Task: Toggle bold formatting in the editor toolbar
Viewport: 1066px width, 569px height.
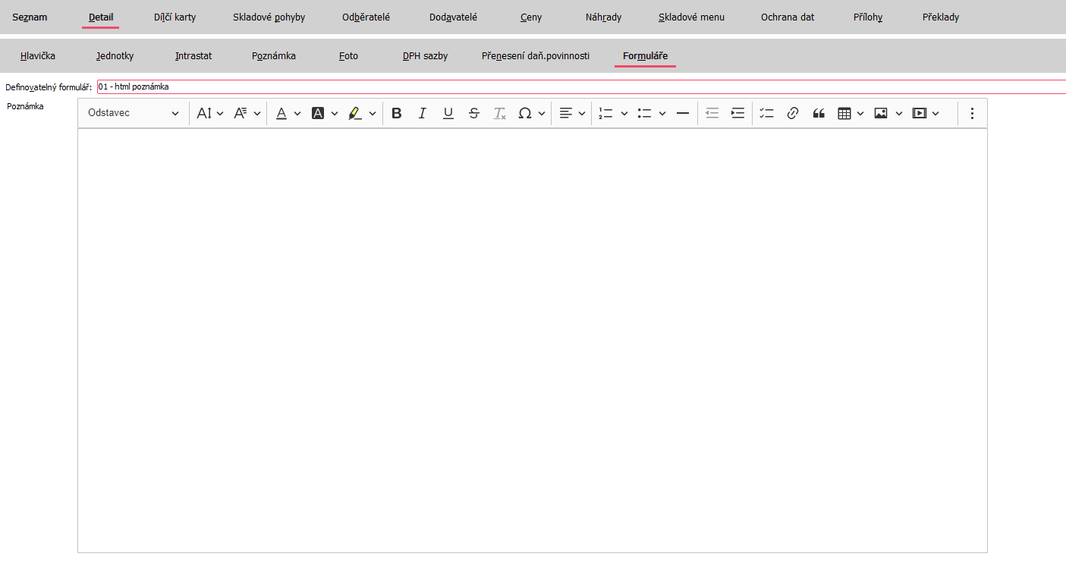Action: (x=396, y=113)
